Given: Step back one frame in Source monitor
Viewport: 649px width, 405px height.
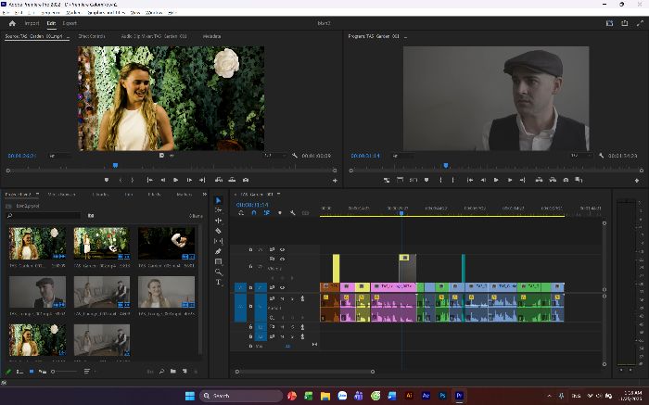Looking at the screenshot, I should 162,180.
